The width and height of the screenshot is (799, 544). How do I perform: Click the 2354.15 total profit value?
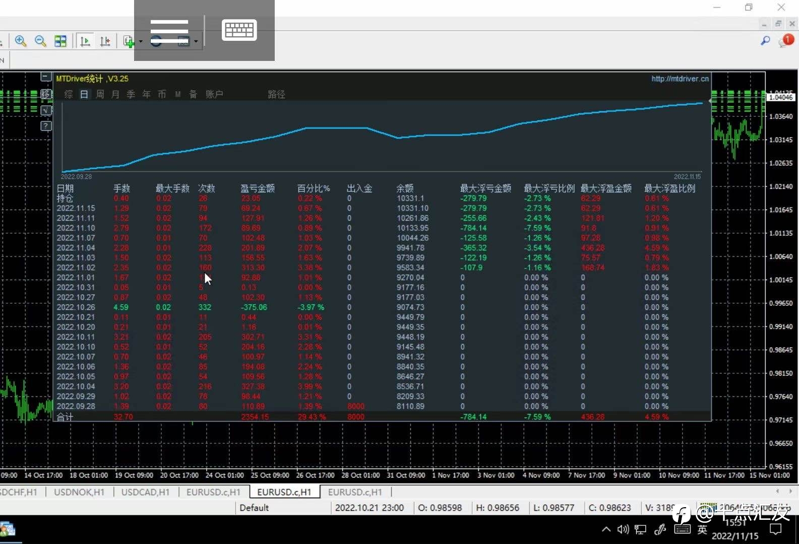click(x=255, y=417)
